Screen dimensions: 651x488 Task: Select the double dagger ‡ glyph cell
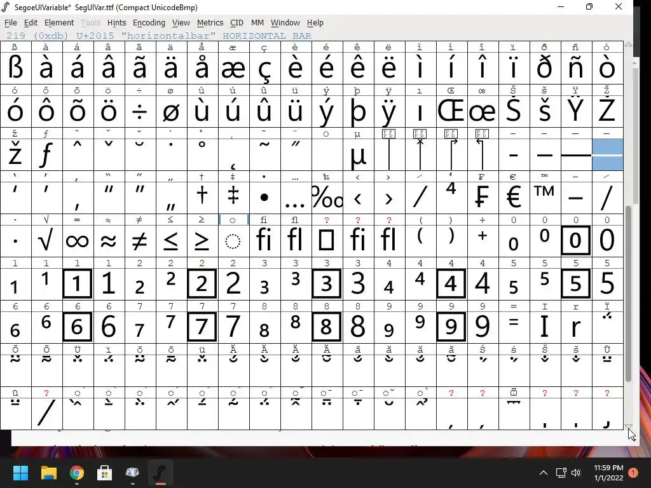pos(234,198)
